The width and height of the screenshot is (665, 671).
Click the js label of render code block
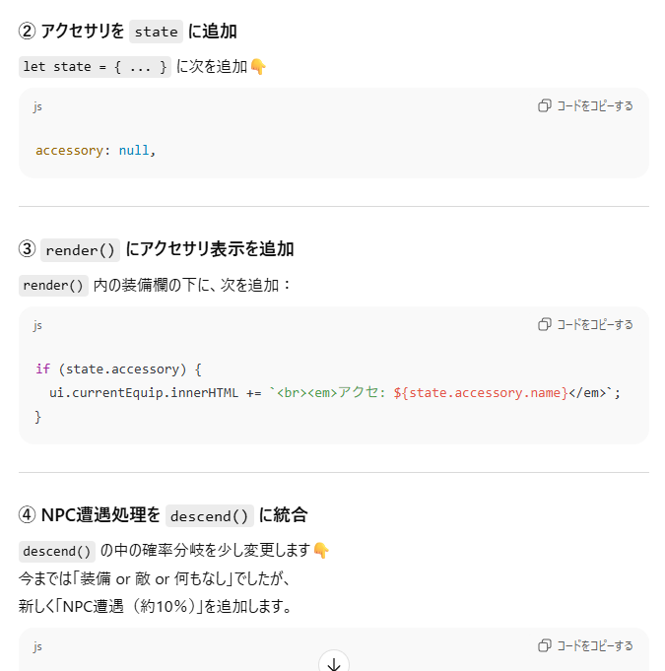coord(37,326)
